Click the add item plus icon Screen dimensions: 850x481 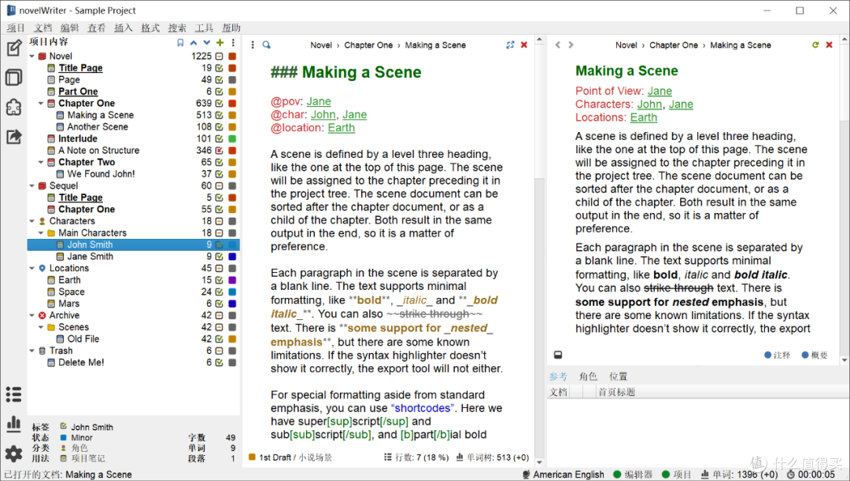point(220,42)
